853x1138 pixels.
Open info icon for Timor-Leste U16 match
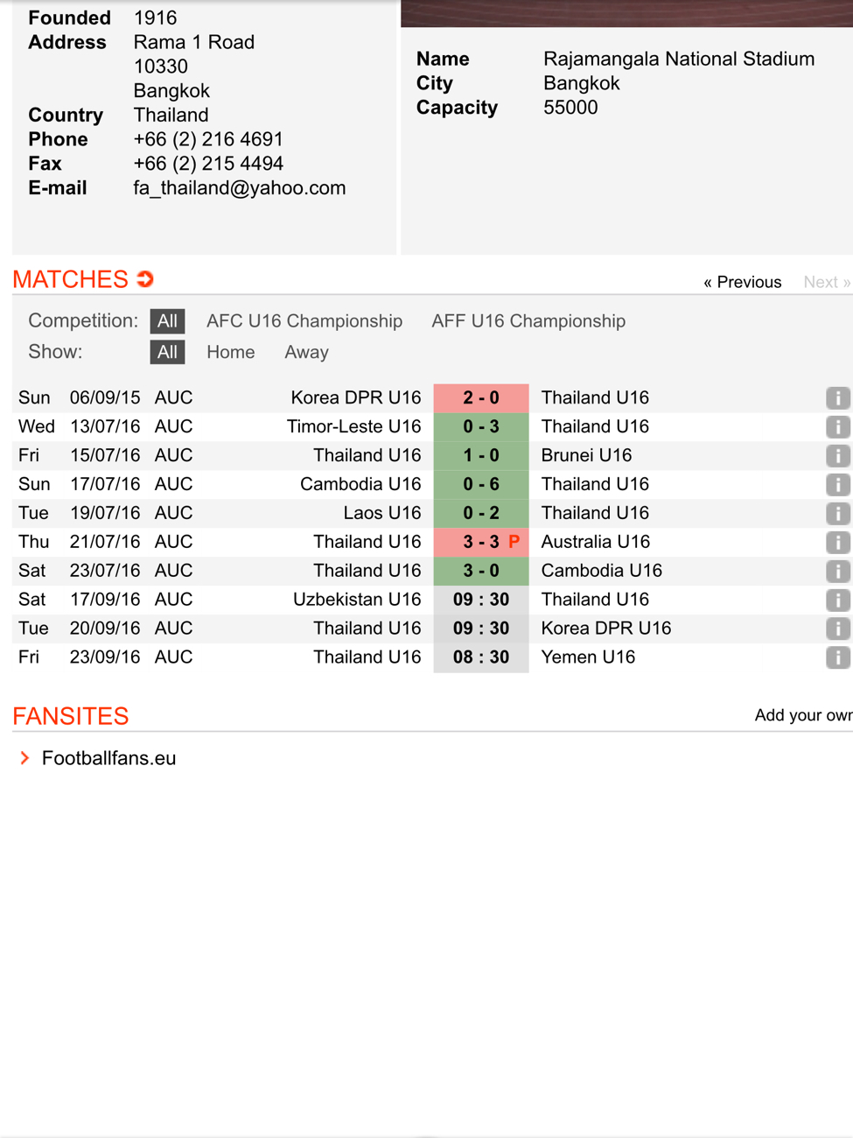pyautogui.click(x=837, y=427)
